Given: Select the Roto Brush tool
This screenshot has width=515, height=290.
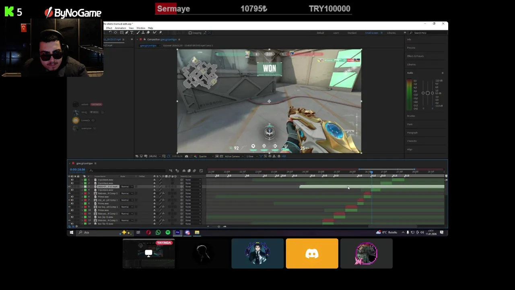Looking at the screenshot, I should click(154, 32).
